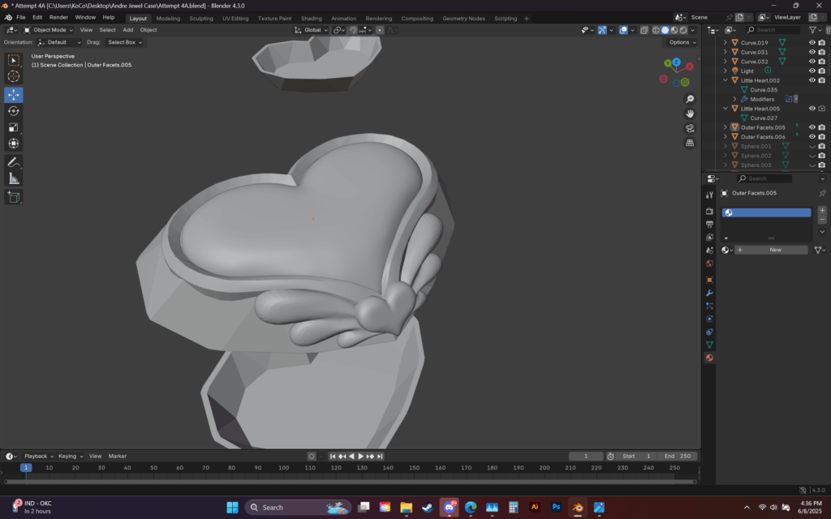This screenshot has height=519, width=831.
Task: Switch to the Sculpting workspace tab
Action: tap(201, 19)
